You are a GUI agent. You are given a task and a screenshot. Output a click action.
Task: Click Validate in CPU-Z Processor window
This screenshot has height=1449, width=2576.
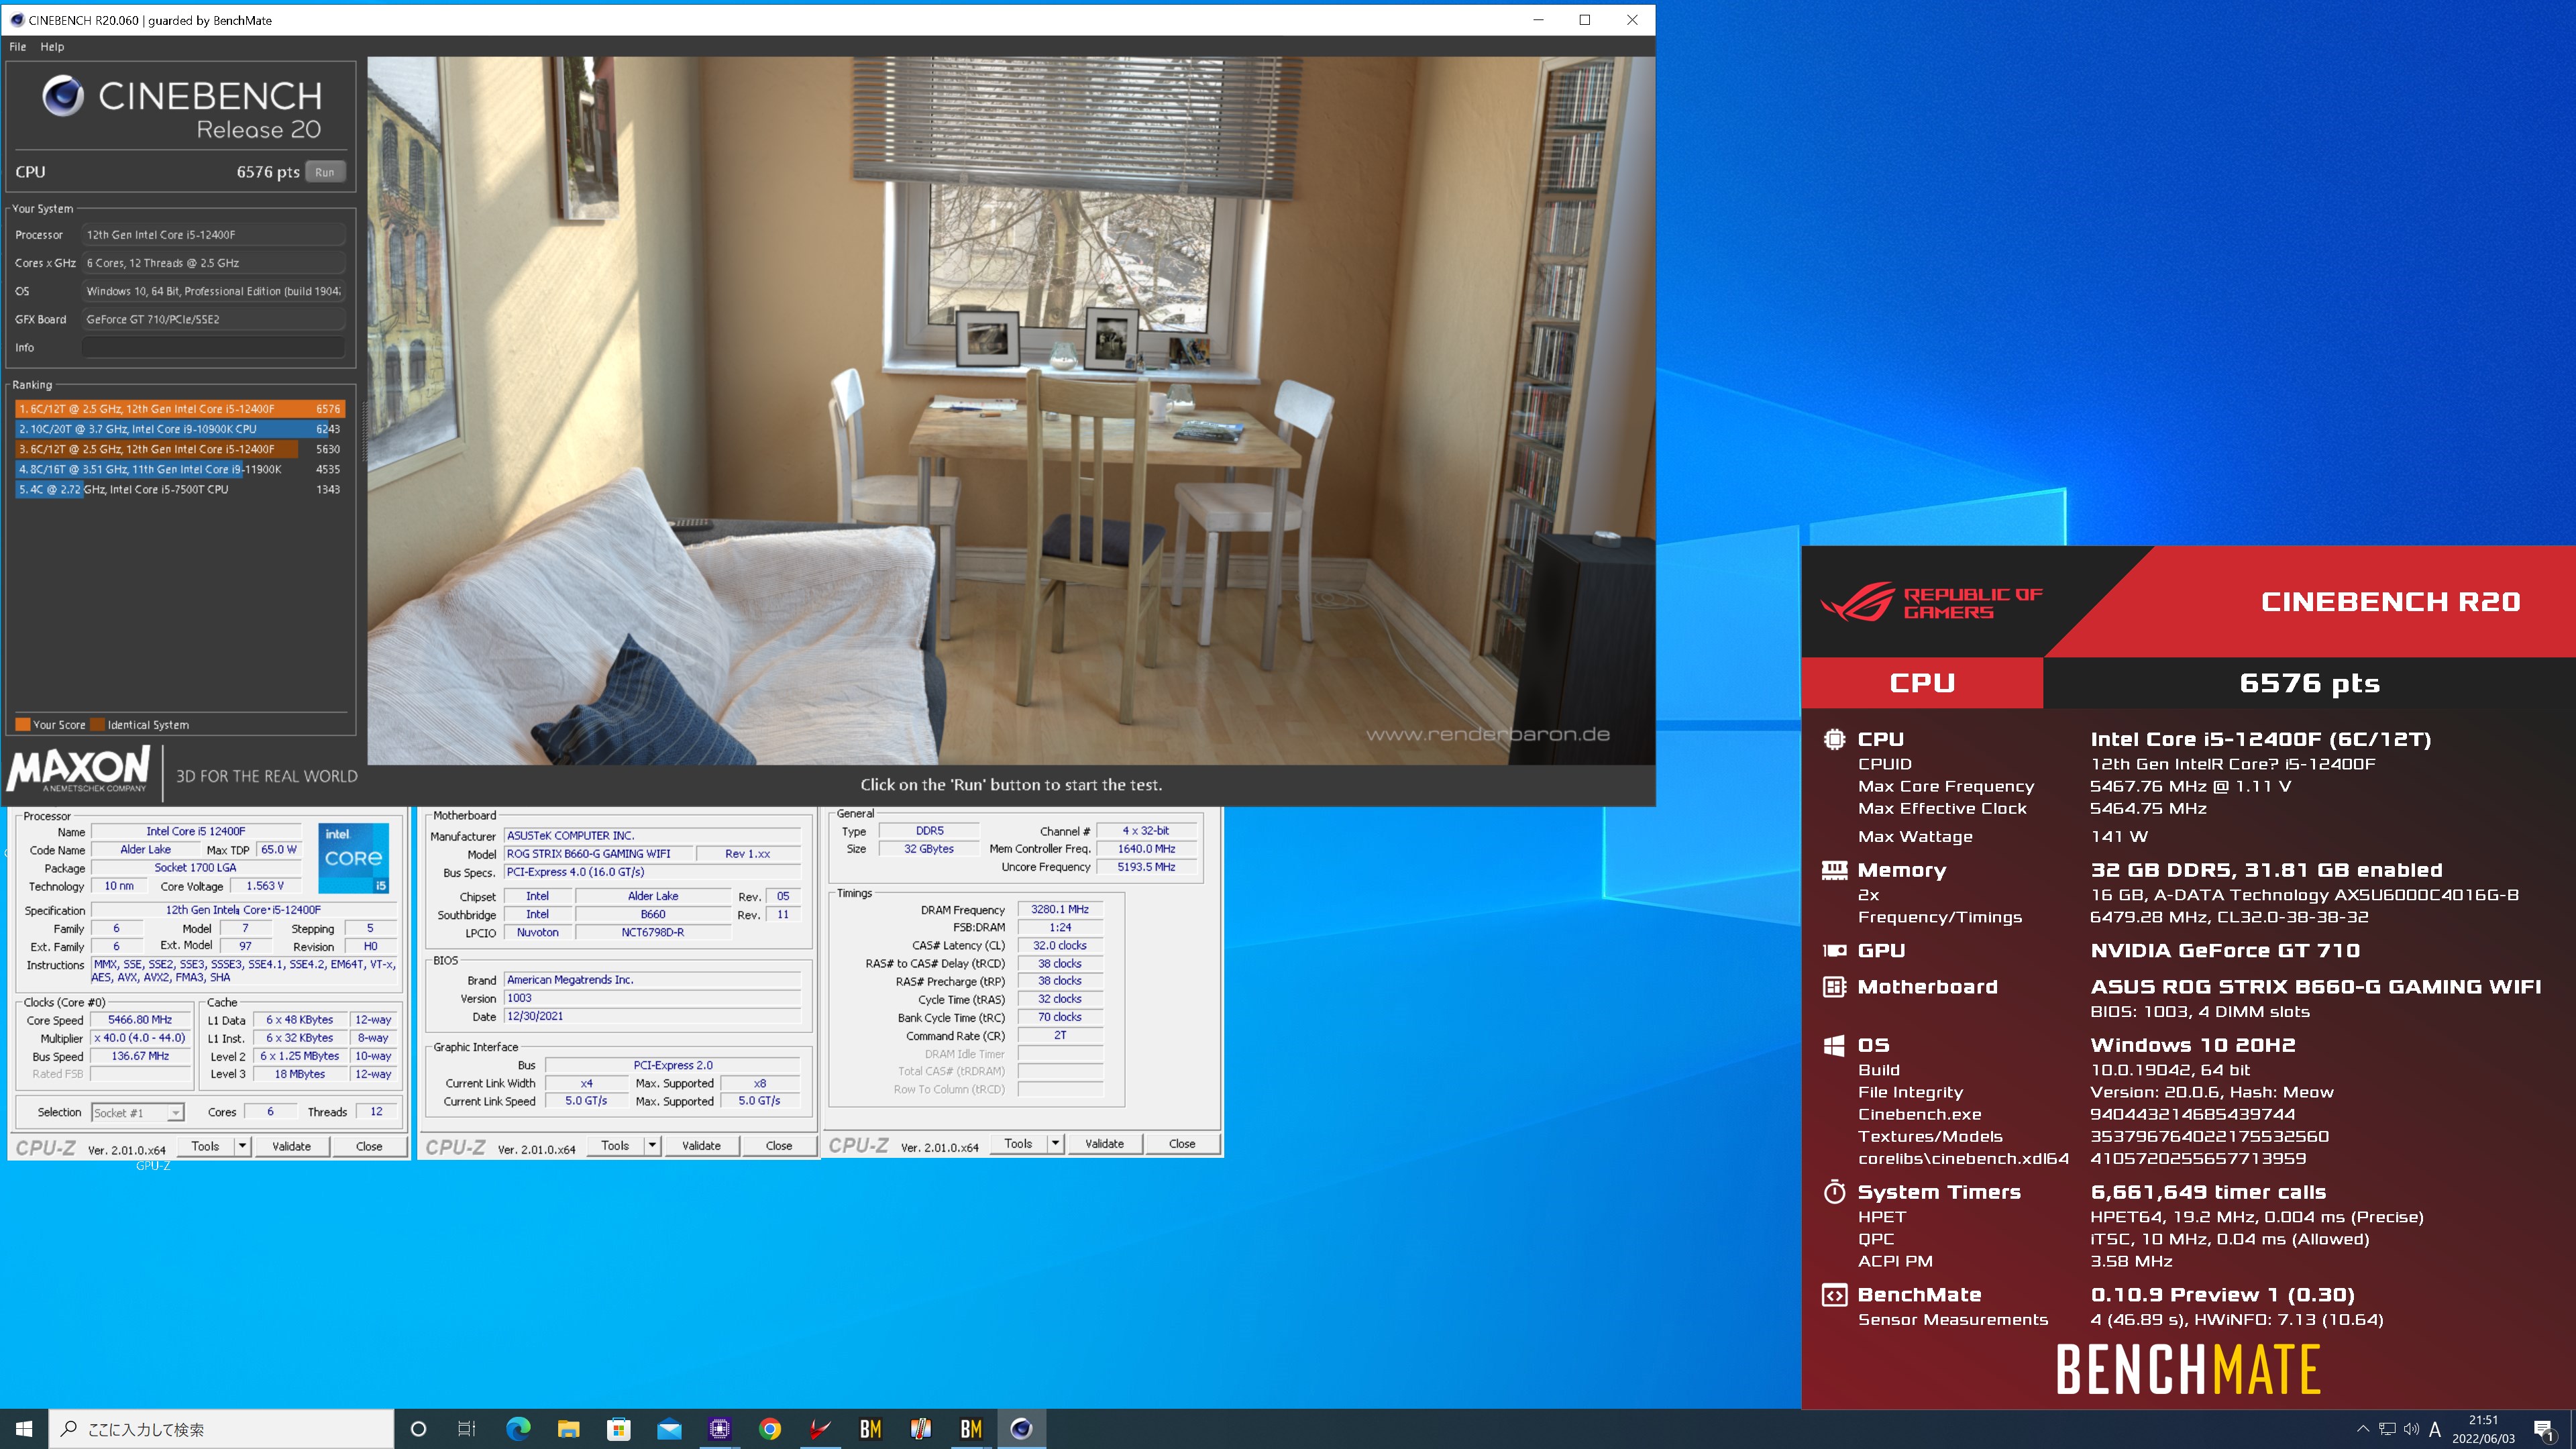point(291,1146)
